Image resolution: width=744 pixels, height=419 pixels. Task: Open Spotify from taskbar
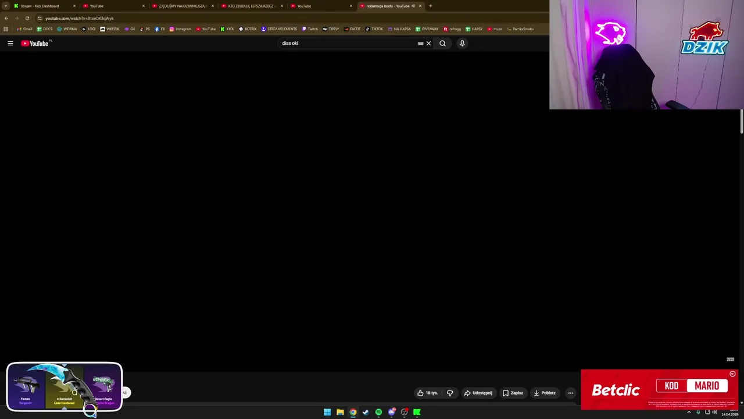(378, 412)
